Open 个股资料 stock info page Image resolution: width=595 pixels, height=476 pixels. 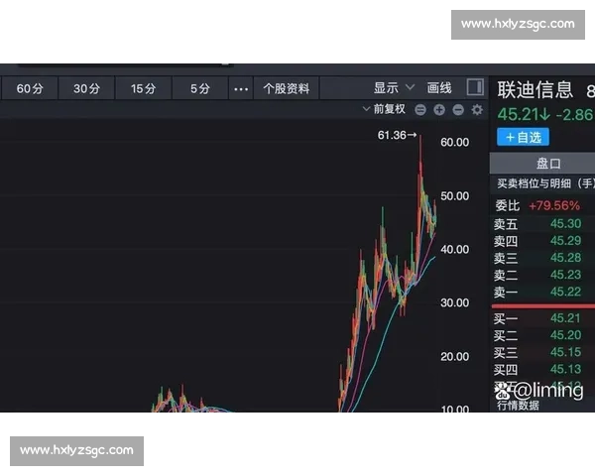[287, 88]
